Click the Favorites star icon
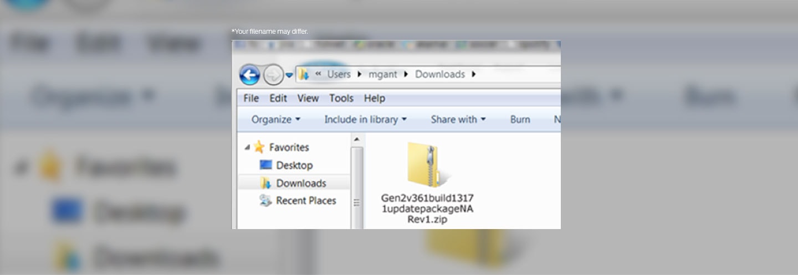 coord(259,147)
